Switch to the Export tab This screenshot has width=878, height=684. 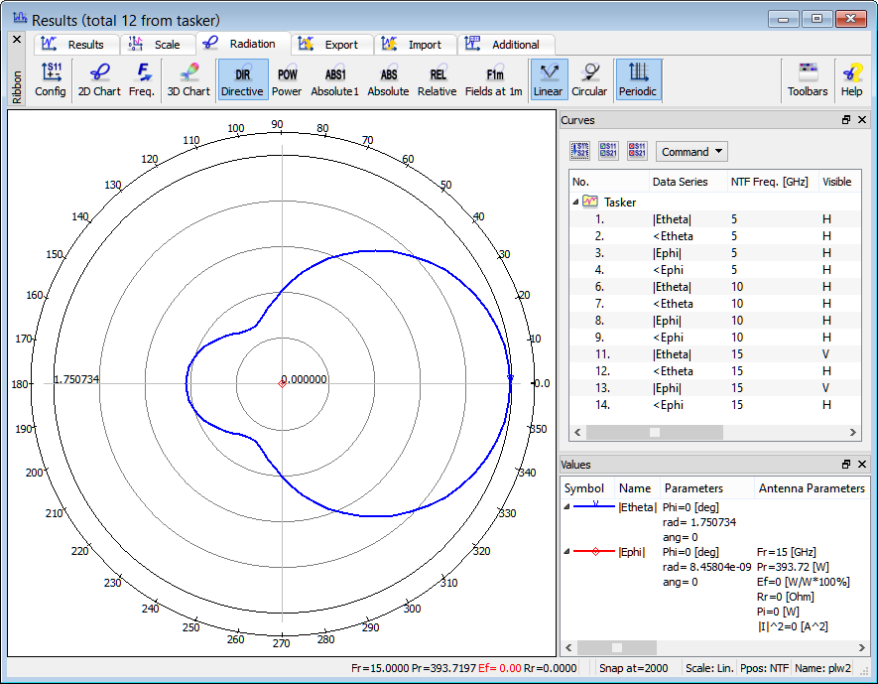pos(332,45)
